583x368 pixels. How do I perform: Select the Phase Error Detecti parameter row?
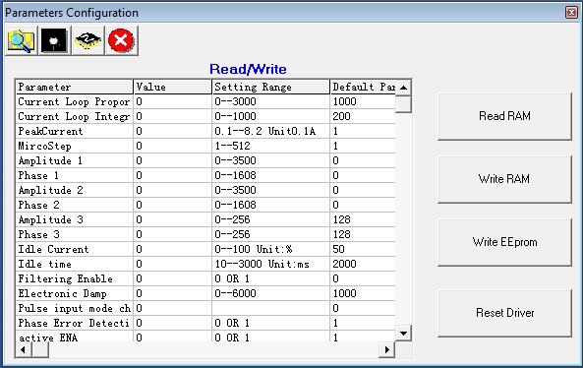pos(205,323)
